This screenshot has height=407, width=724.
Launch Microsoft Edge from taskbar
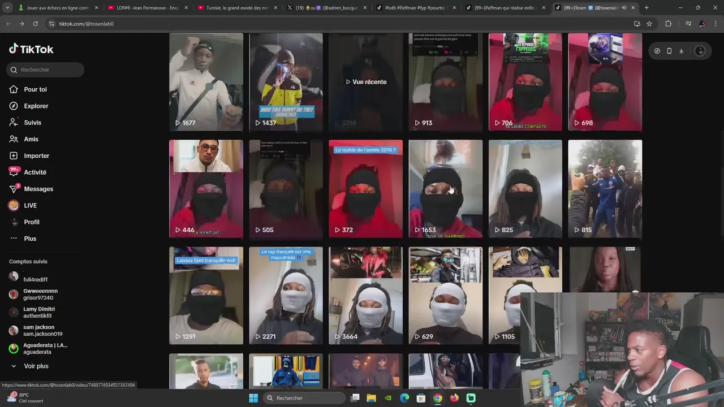(404, 398)
